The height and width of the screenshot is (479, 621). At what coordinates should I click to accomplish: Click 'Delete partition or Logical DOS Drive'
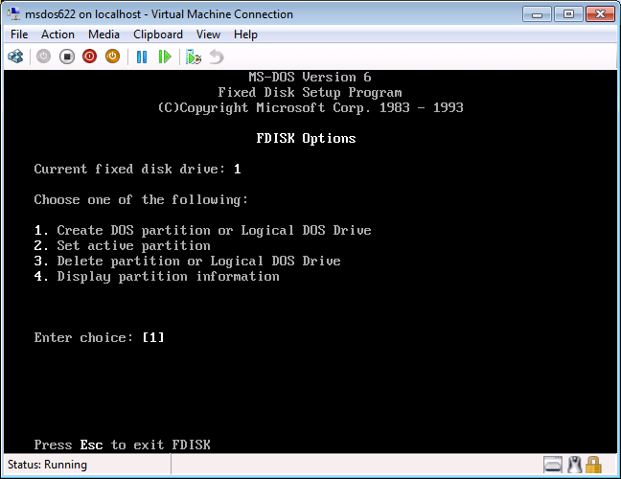(x=198, y=261)
